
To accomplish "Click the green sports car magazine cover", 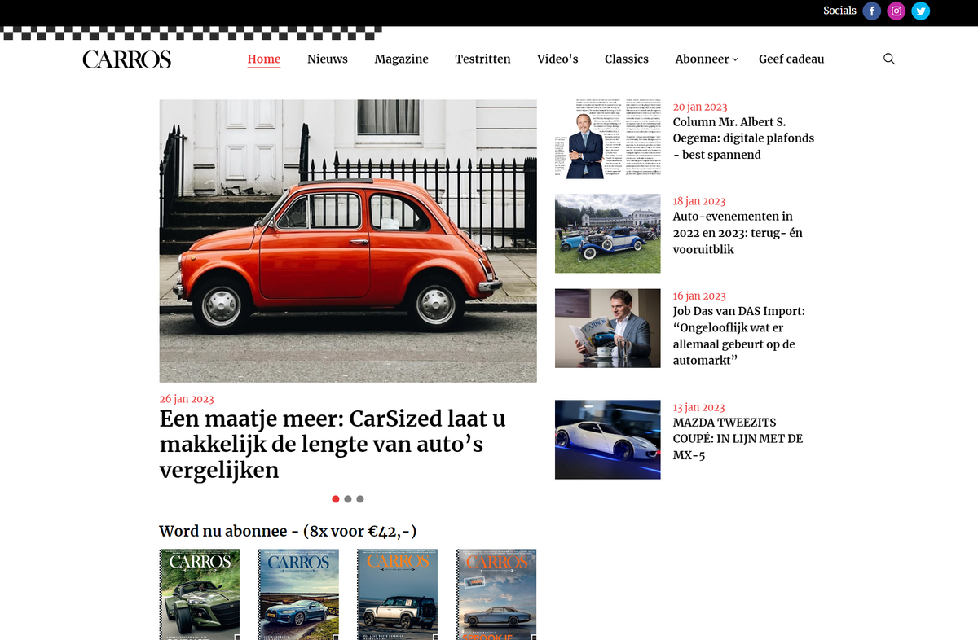I will point(199,594).
